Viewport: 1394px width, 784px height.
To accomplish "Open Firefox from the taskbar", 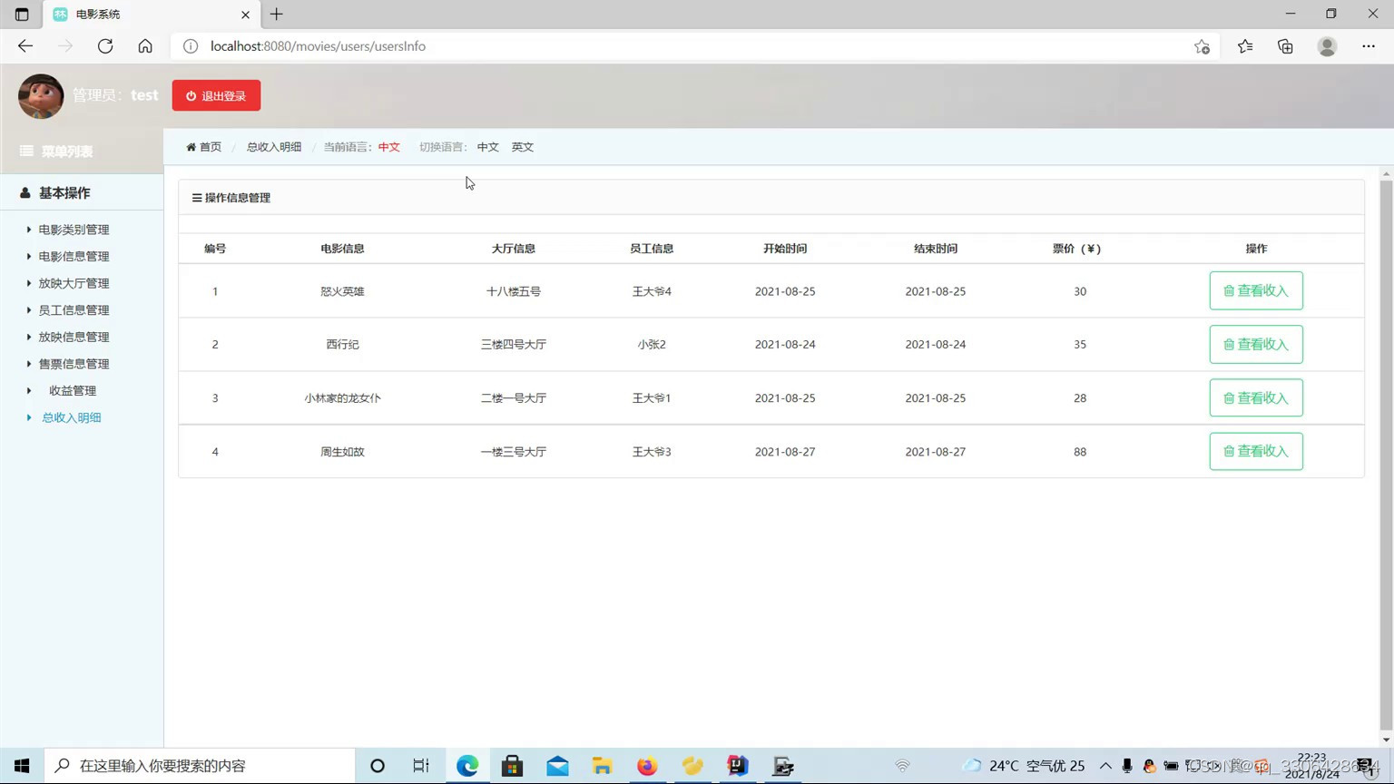I will pos(647,766).
